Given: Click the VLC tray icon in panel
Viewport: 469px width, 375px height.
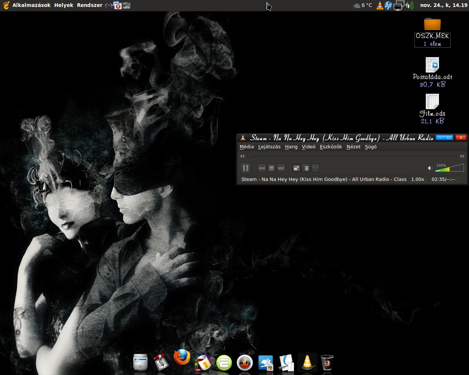Looking at the screenshot, I should [380, 5].
